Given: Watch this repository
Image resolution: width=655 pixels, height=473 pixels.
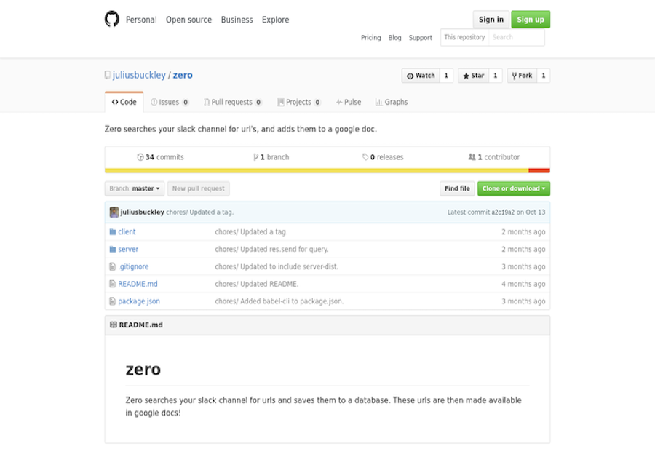Looking at the screenshot, I should click(421, 76).
